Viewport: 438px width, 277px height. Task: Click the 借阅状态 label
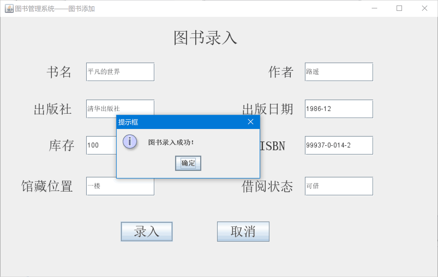coord(267,186)
